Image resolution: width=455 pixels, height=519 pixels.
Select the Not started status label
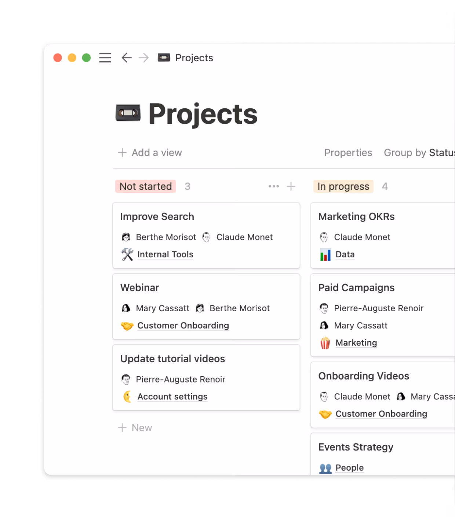[x=145, y=186]
